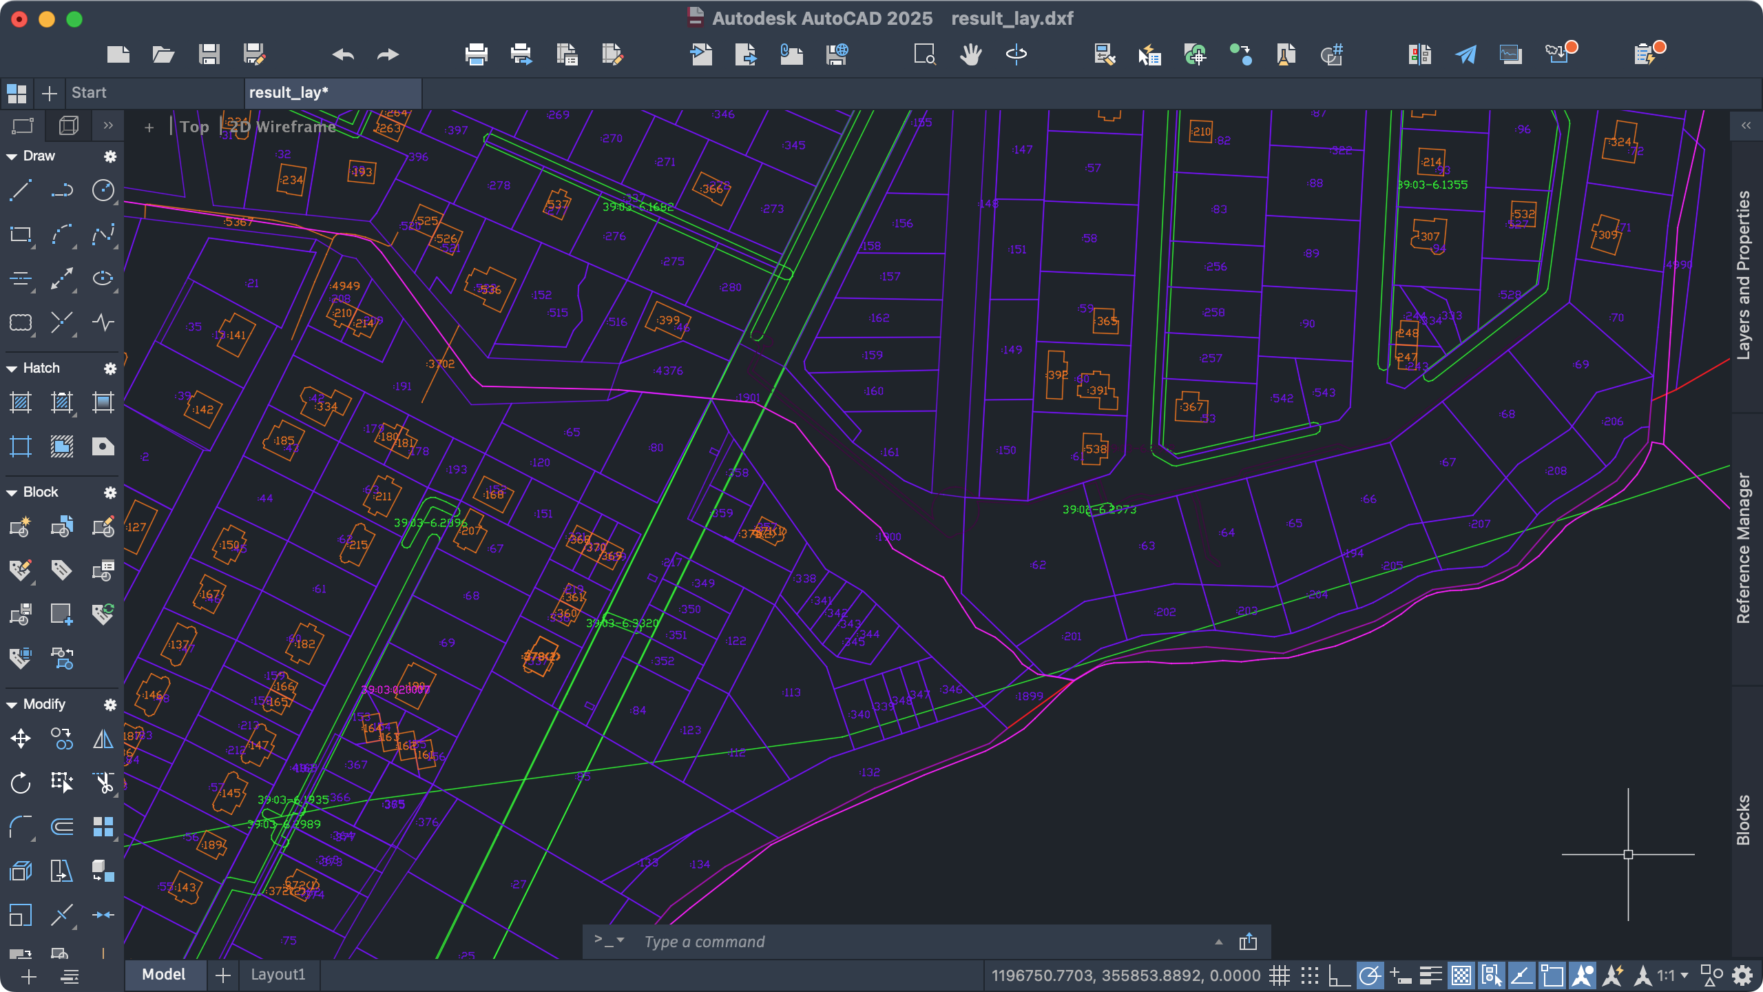Image resolution: width=1763 pixels, height=992 pixels.
Task: Switch to the Model tab
Action: coord(164,974)
